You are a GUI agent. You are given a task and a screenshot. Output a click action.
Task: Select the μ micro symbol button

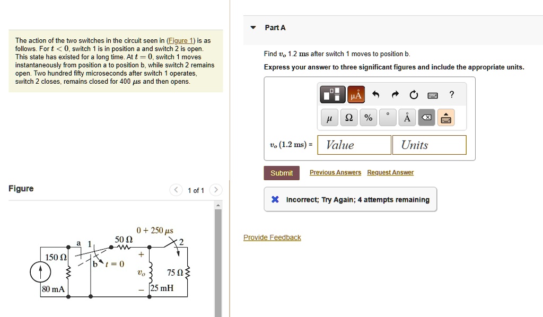coord(329,117)
